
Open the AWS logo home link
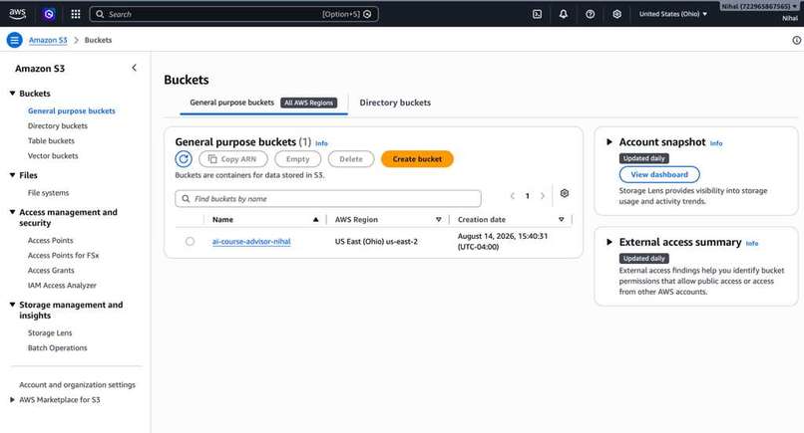click(17, 14)
